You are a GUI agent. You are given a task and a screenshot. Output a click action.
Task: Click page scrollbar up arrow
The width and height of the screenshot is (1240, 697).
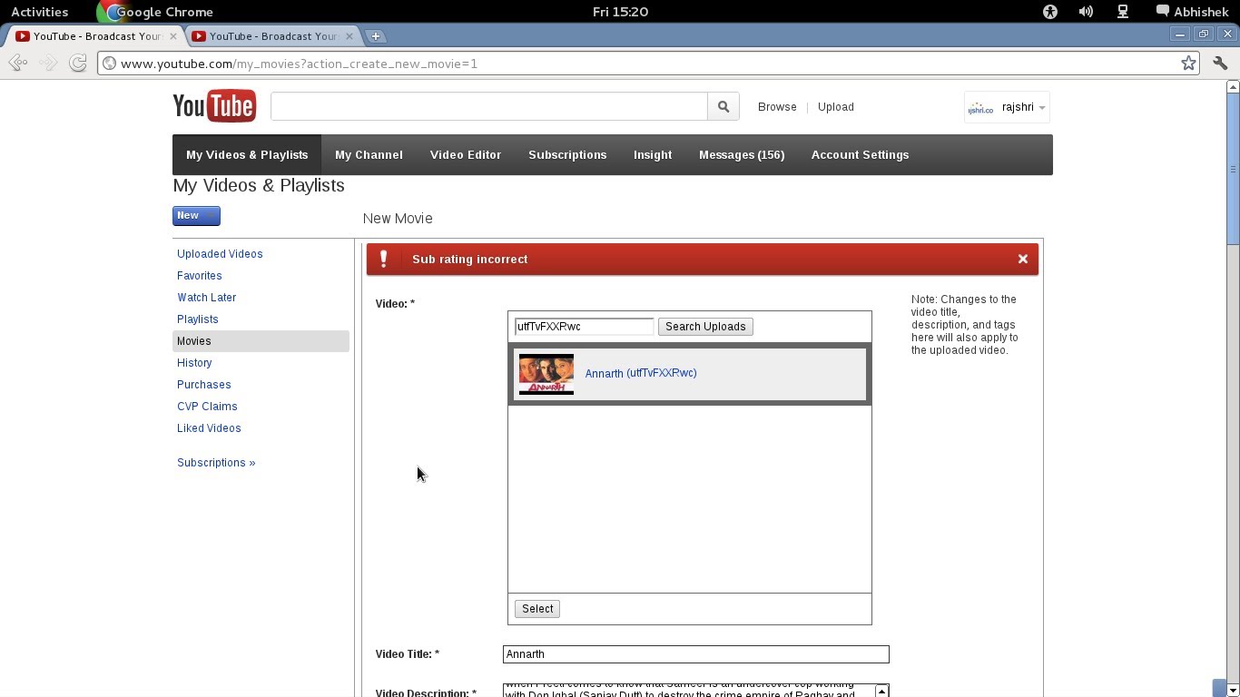point(1233,87)
